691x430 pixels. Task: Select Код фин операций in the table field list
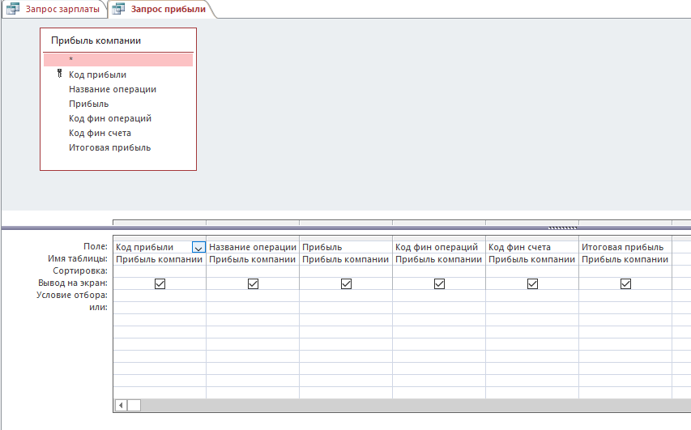click(110, 118)
